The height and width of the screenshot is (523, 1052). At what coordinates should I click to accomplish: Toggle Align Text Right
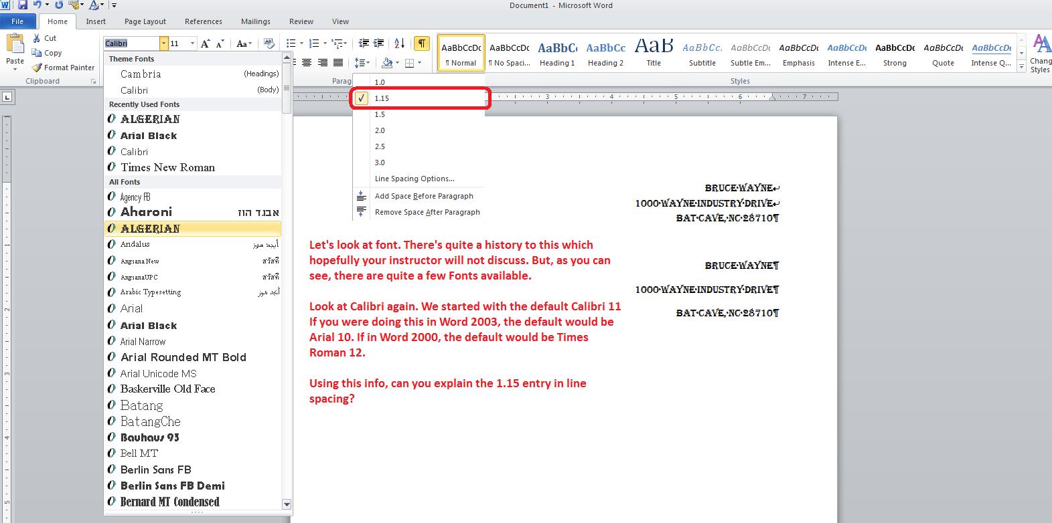323,63
